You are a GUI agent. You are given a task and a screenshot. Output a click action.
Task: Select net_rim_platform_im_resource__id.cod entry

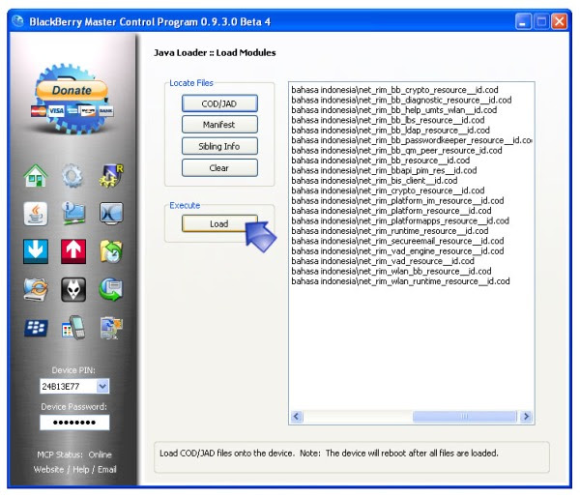coord(397,200)
